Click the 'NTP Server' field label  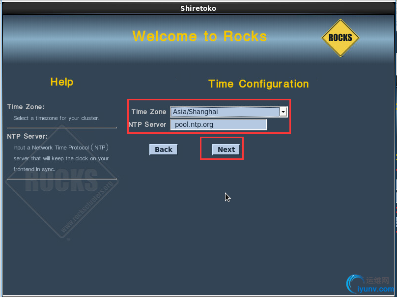click(x=147, y=125)
